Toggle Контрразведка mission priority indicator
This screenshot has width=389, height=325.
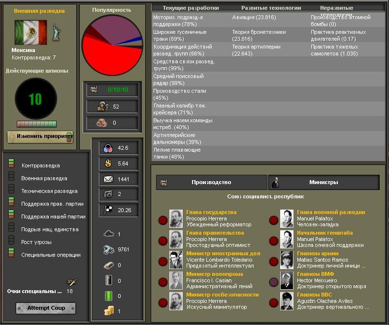11,163
